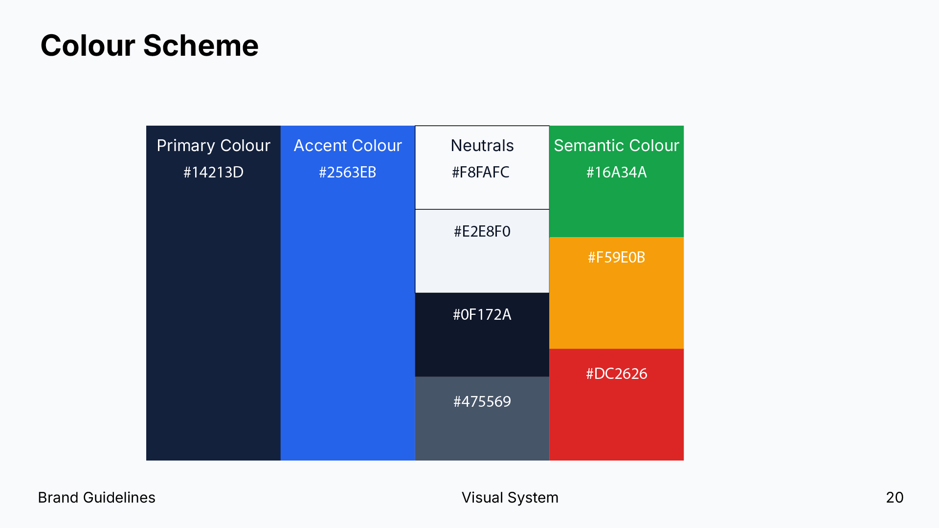Click the Accent Colour label
This screenshot has width=939, height=528.
348,146
